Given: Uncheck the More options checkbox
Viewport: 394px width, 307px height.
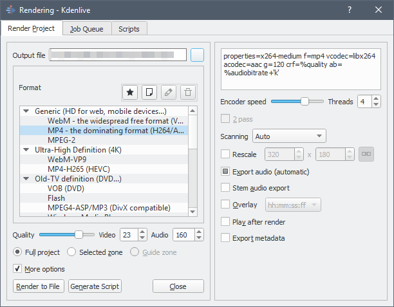Looking at the screenshot, I should pyautogui.click(x=18, y=268).
